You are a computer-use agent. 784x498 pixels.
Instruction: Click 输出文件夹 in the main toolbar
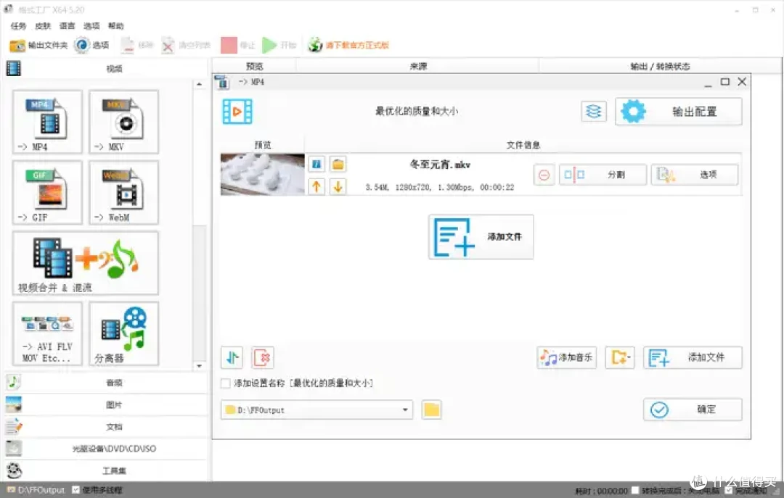tap(38, 46)
